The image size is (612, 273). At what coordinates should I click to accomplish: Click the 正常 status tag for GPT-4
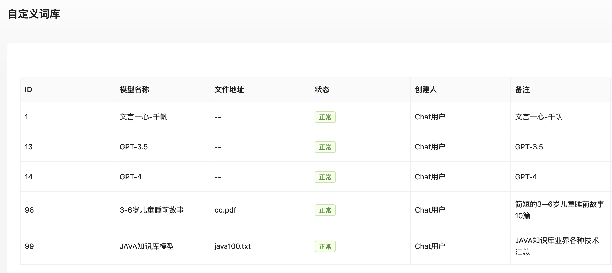325,177
